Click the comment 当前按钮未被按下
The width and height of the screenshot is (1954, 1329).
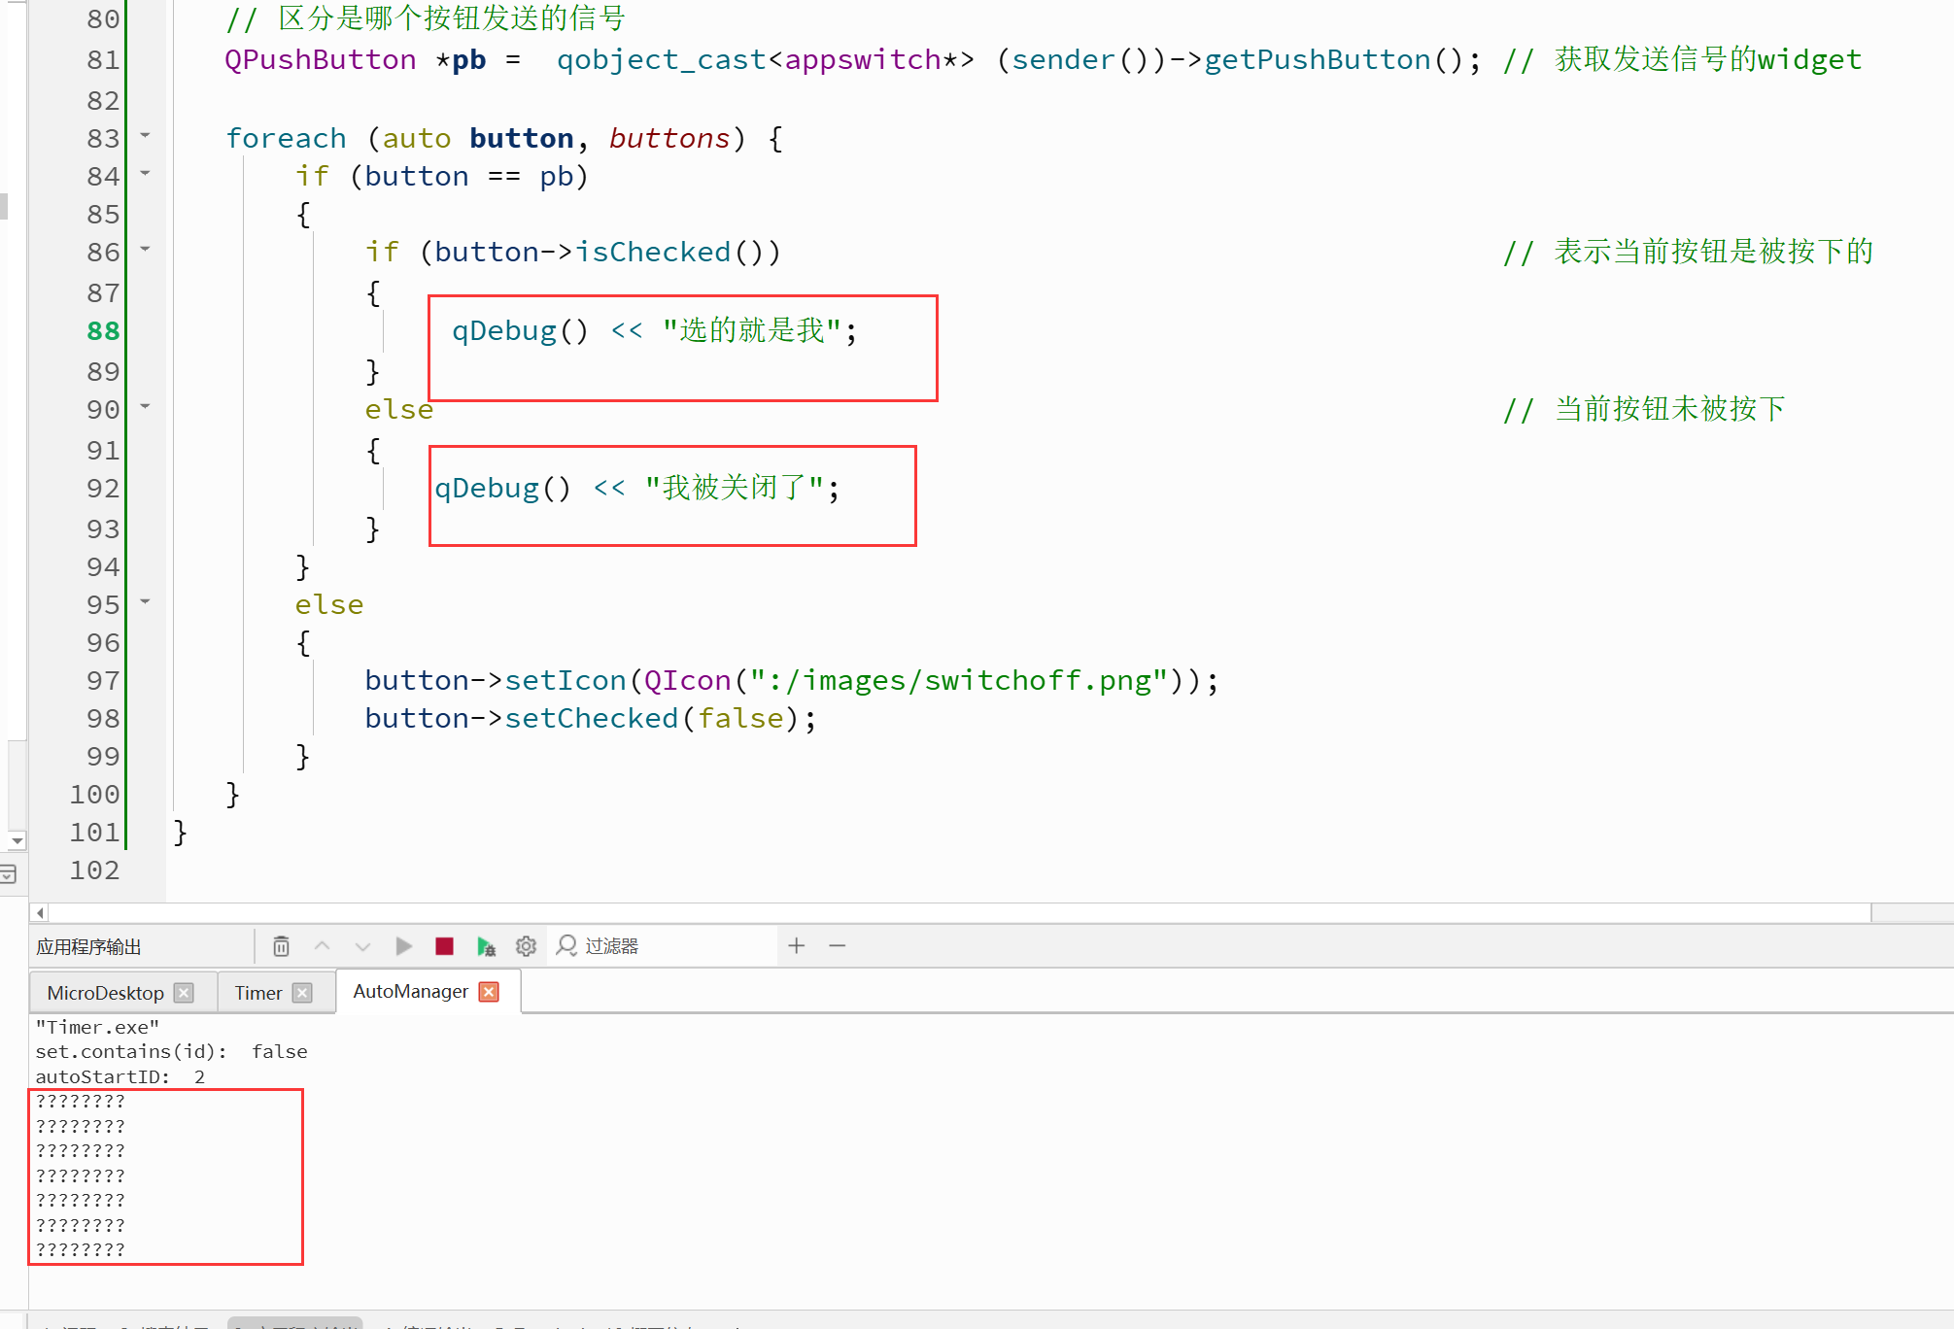1669,409
